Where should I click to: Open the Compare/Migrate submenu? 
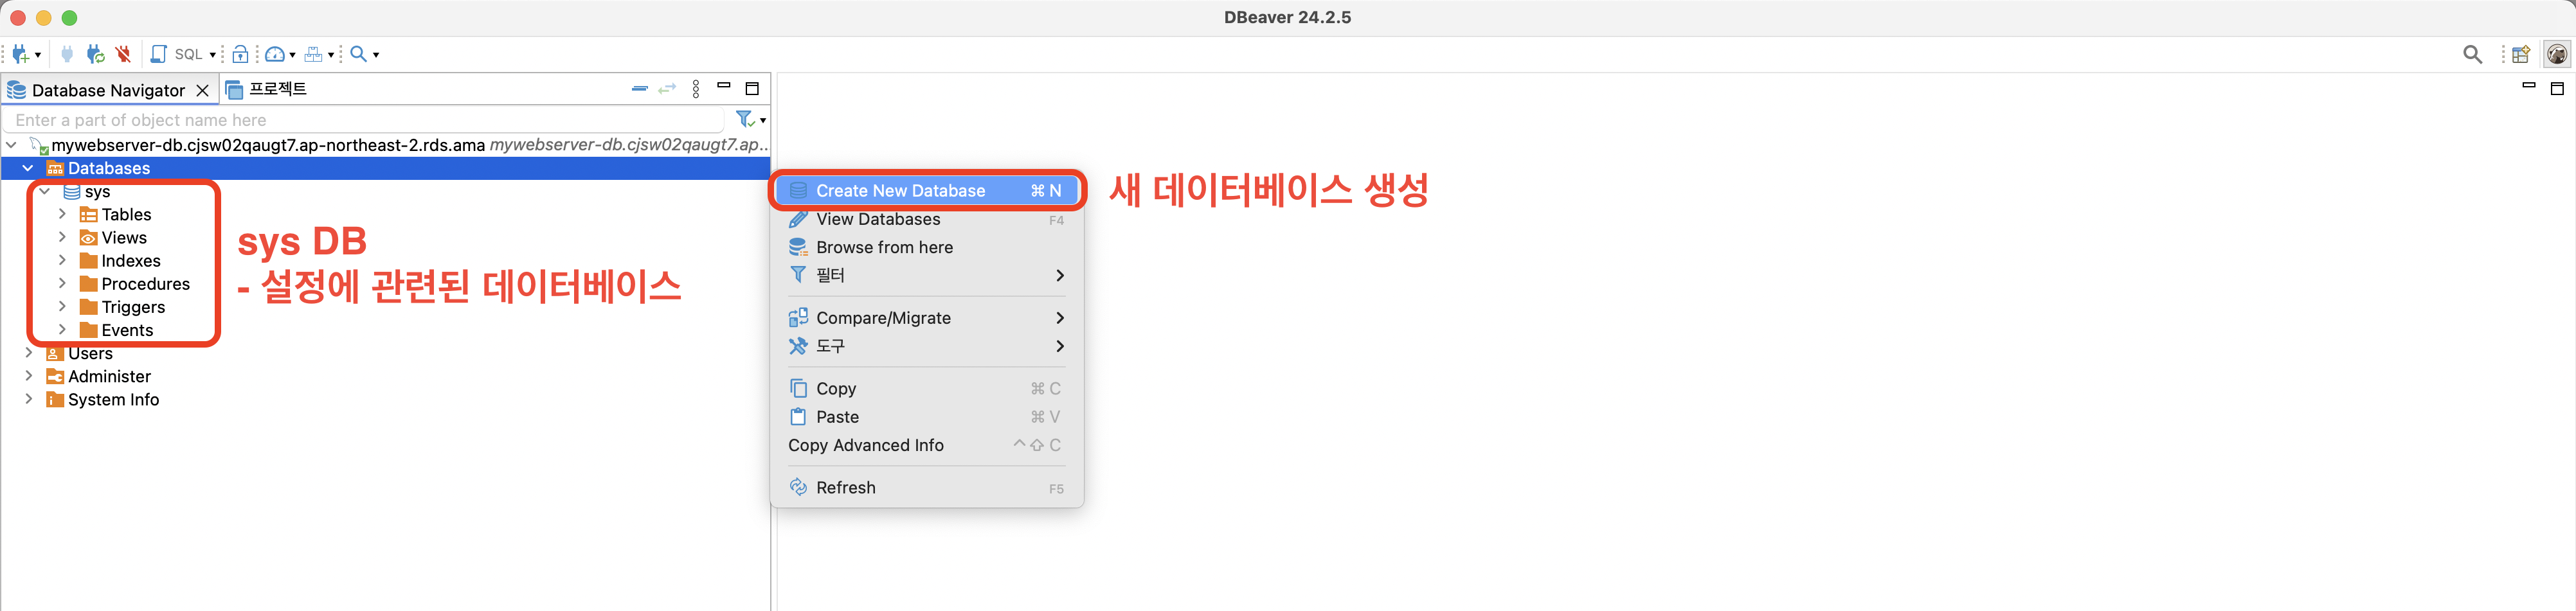coord(926,318)
